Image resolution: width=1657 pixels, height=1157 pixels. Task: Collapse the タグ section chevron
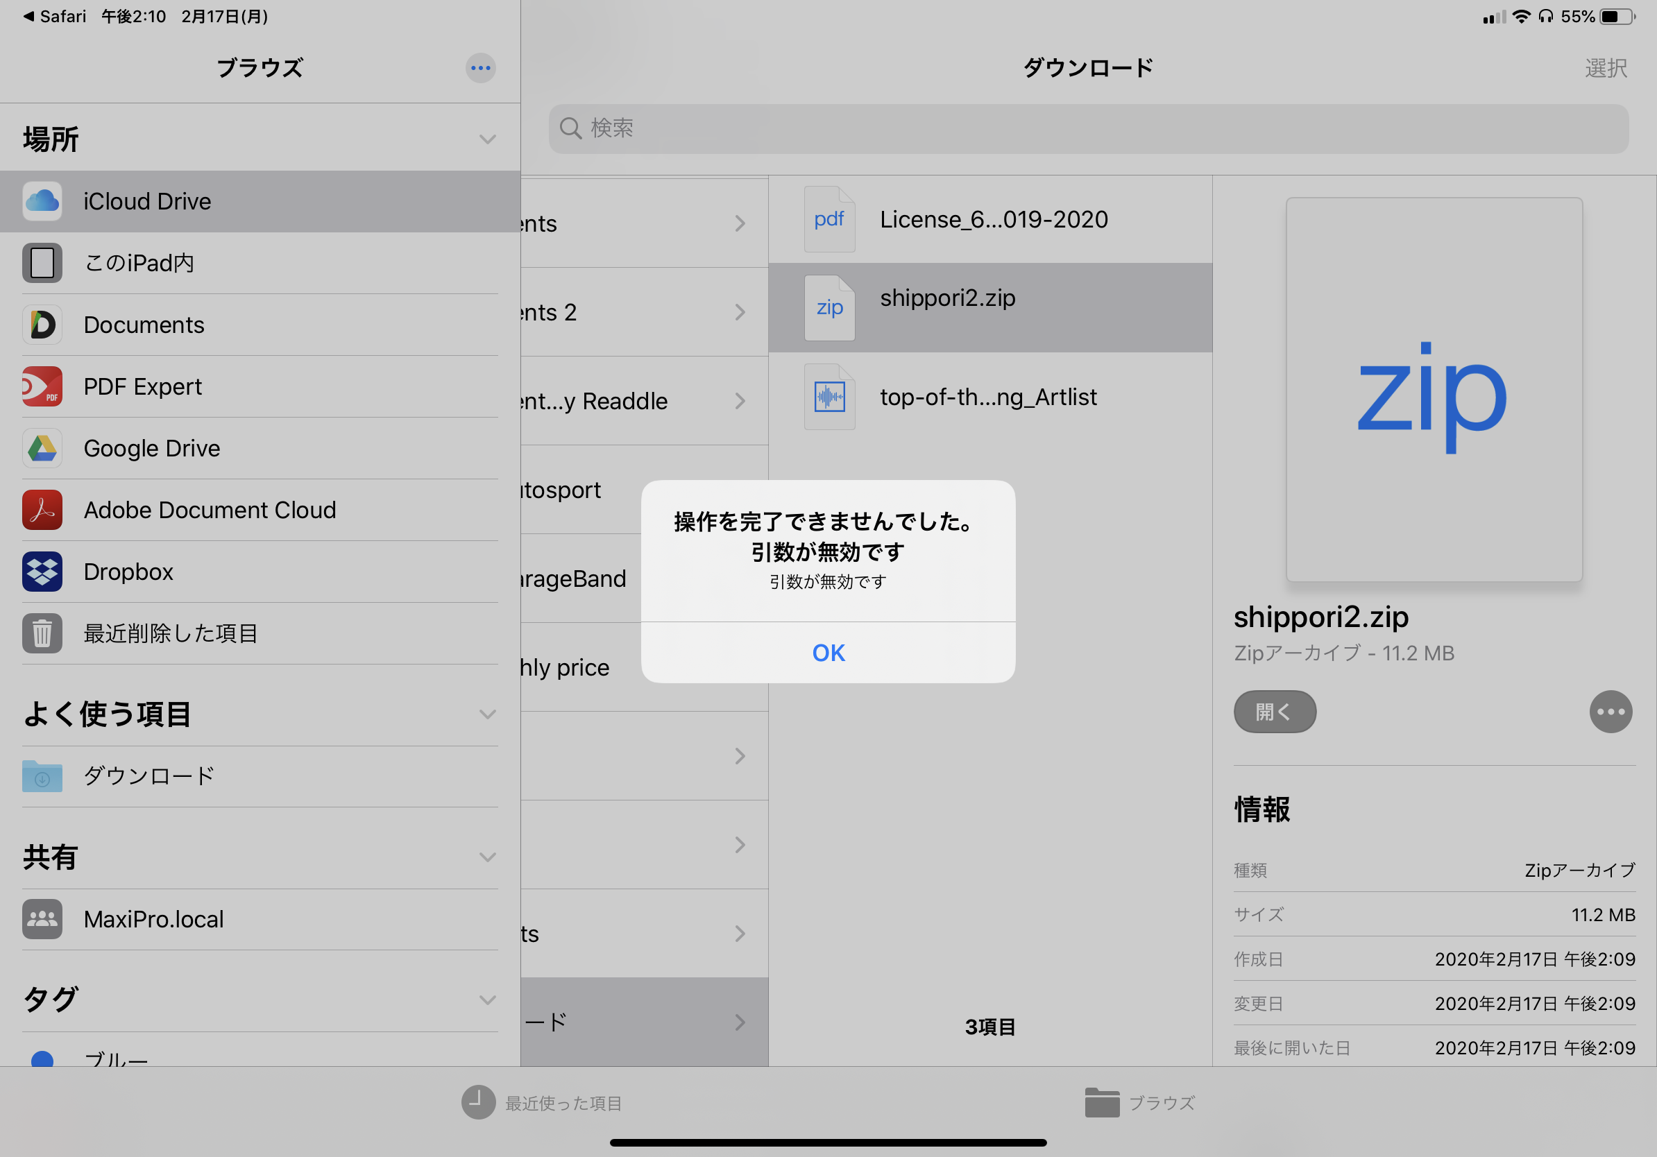pos(488,1000)
